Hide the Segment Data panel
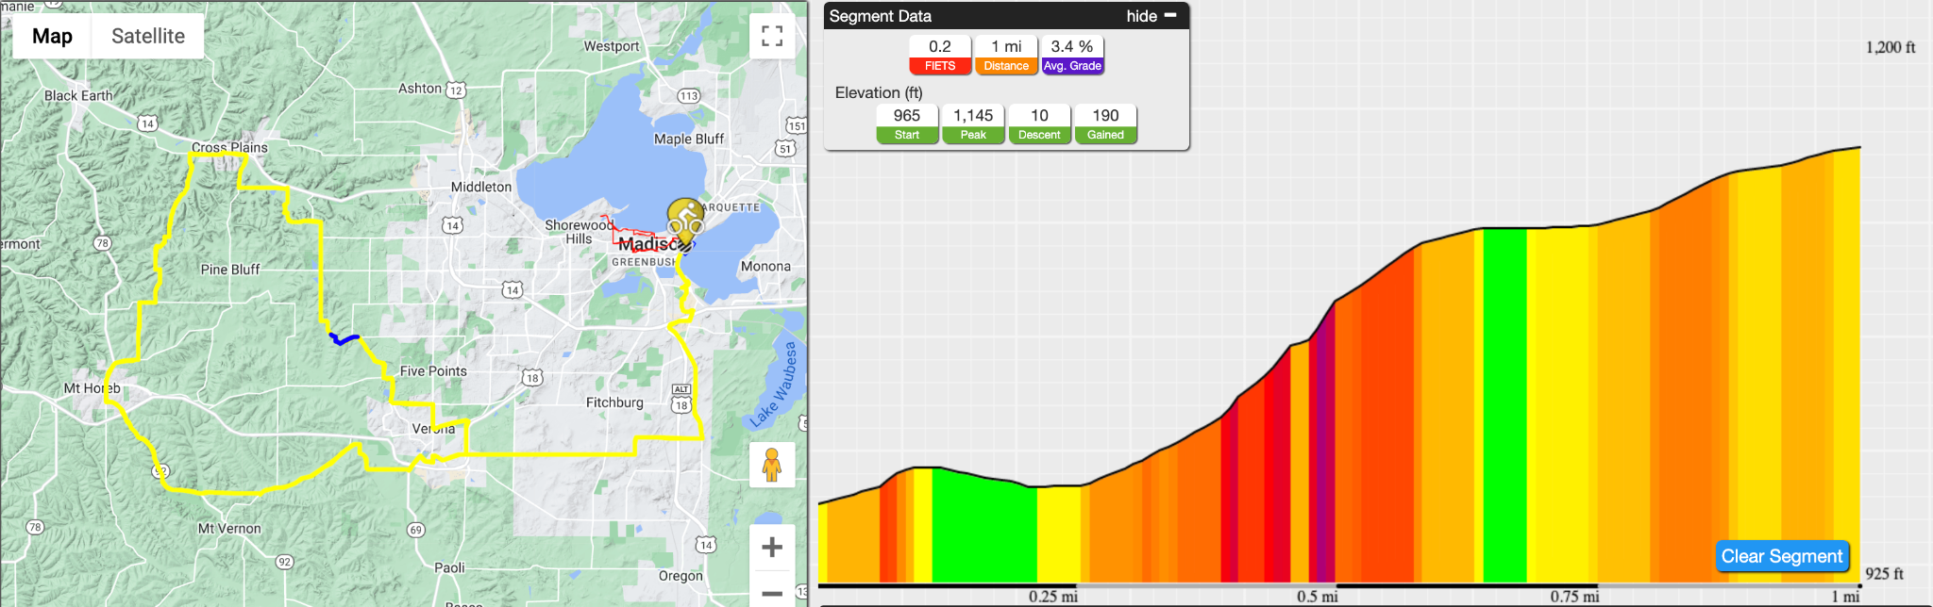The image size is (1933, 607). pos(1141,16)
